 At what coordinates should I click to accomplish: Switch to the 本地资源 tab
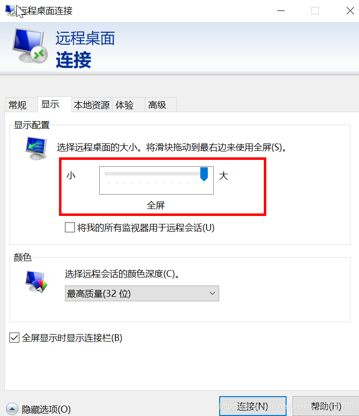click(92, 105)
